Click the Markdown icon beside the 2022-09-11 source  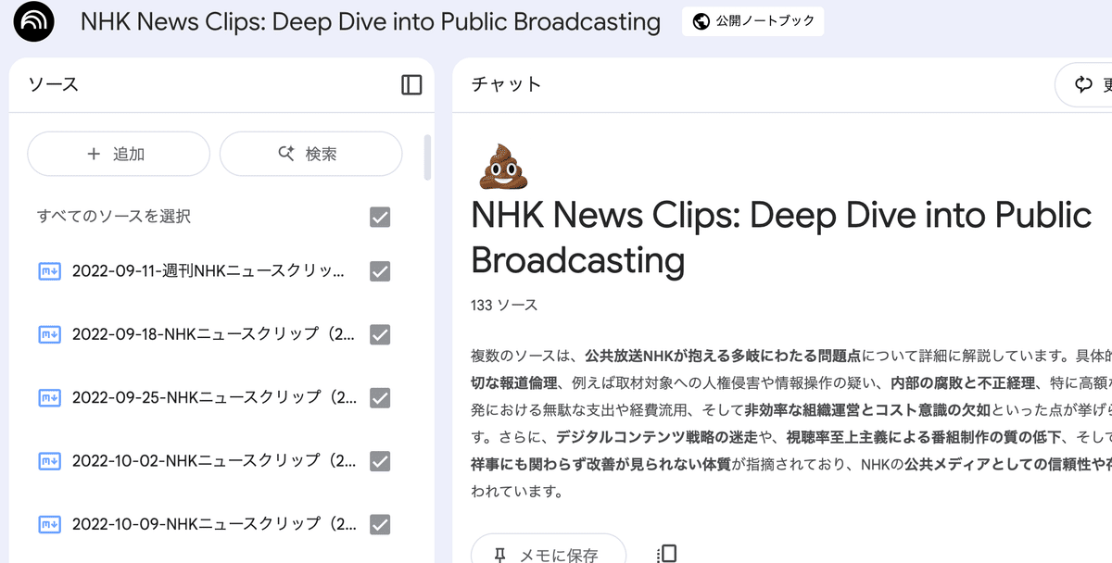coord(49,271)
